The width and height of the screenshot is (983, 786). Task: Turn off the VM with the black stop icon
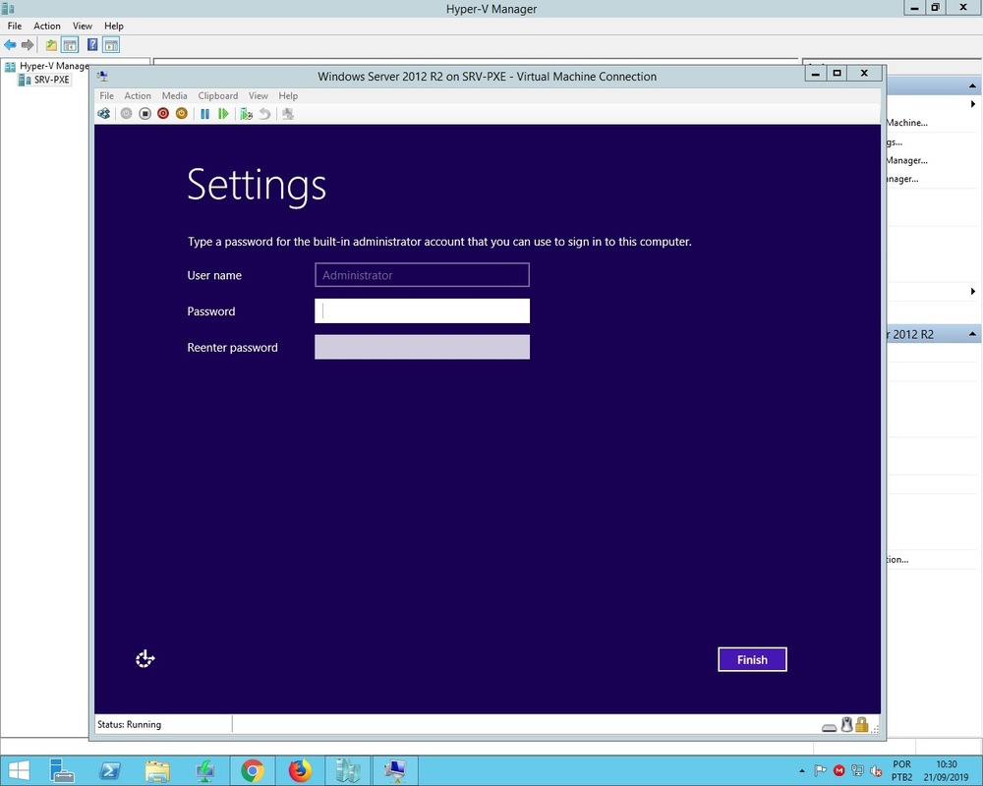[145, 113]
